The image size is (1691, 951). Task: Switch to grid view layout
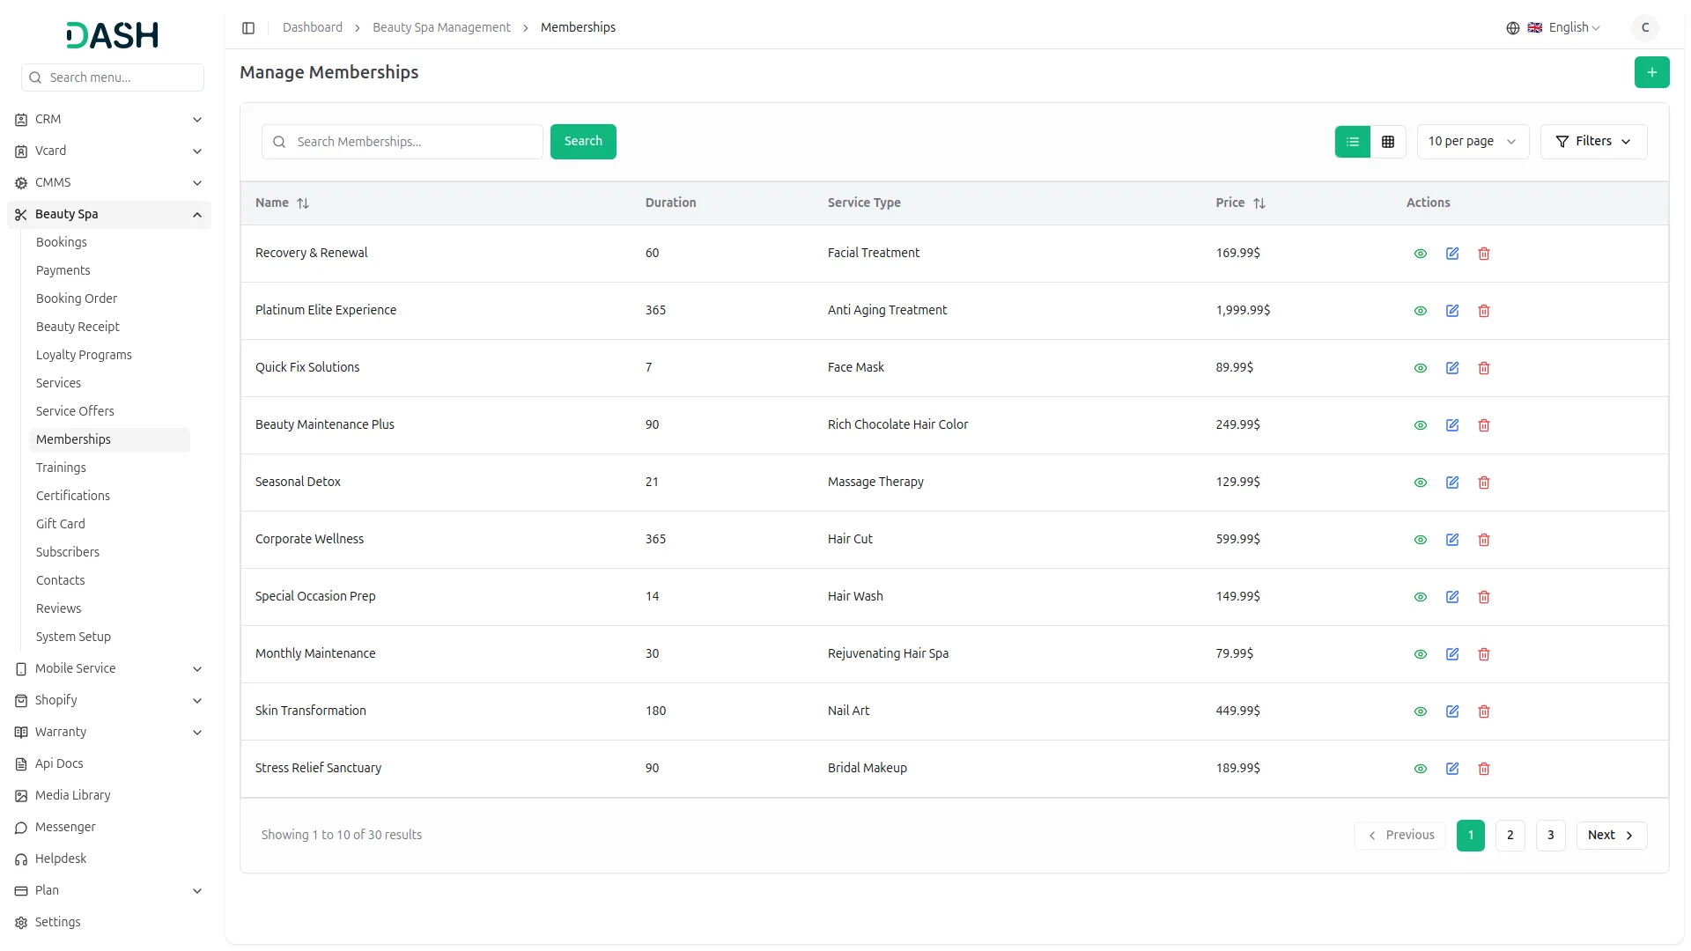pyautogui.click(x=1388, y=142)
